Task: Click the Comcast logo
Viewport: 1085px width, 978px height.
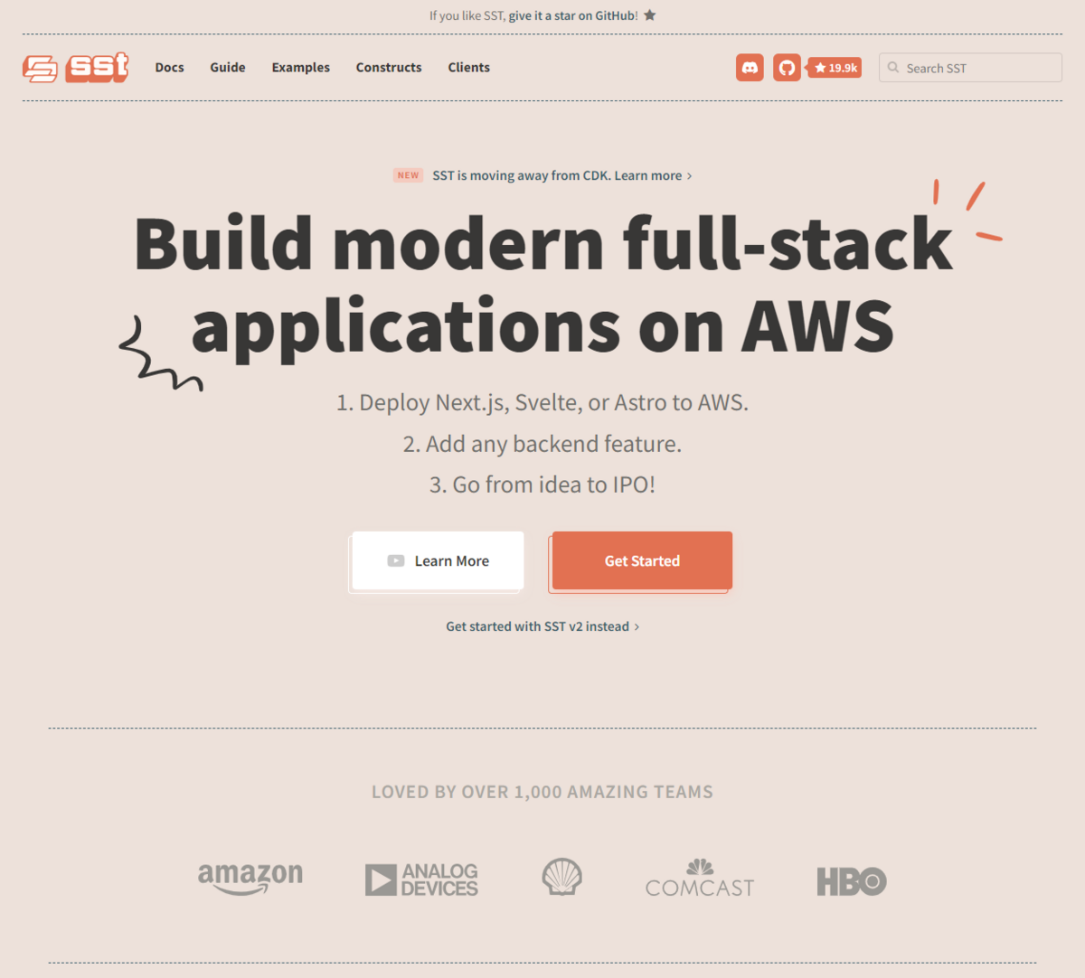Action: click(700, 879)
